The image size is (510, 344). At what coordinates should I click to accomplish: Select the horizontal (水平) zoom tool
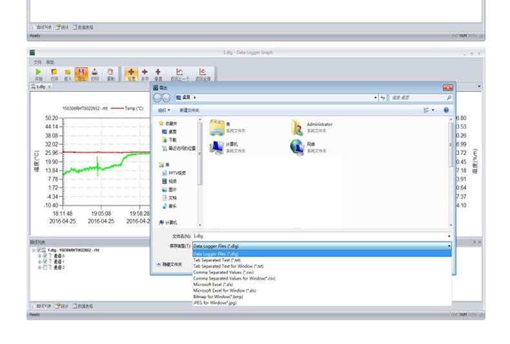point(145,73)
